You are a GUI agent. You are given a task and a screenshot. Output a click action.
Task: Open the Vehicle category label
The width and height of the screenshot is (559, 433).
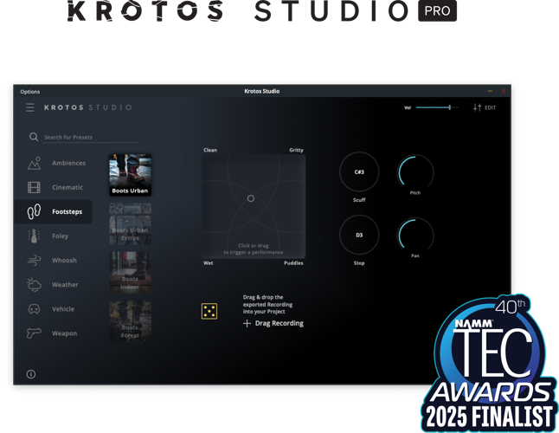tap(63, 309)
